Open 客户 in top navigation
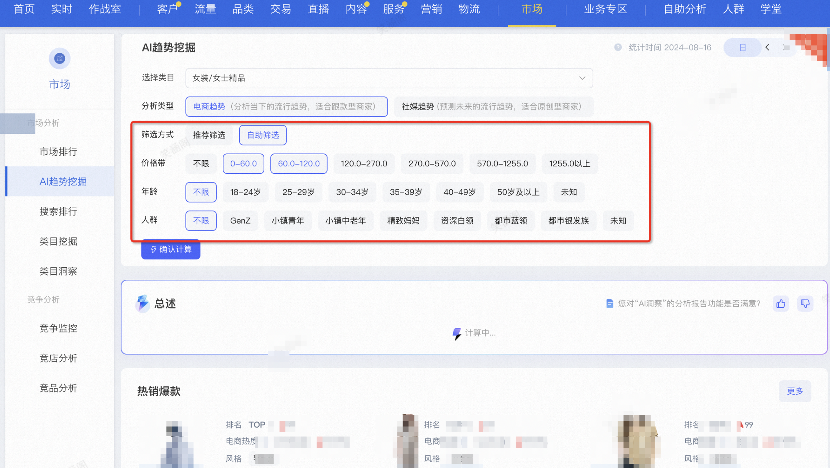 click(x=168, y=9)
